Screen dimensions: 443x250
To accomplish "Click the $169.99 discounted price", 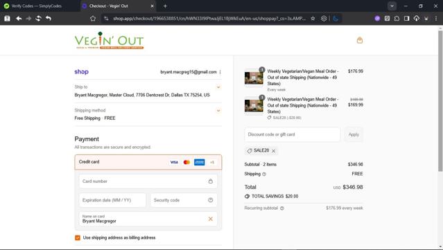I will pos(356,105).
